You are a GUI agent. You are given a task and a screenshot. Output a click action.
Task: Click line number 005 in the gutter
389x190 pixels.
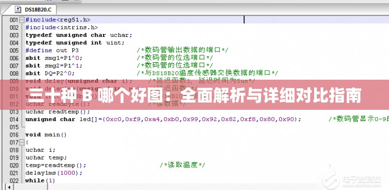(14, 51)
